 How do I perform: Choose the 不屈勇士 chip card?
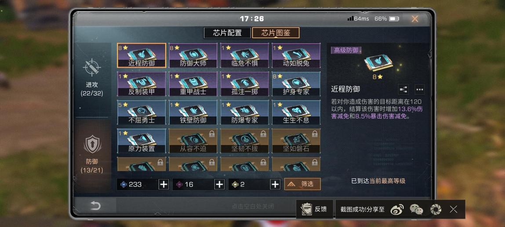click(142, 112)
